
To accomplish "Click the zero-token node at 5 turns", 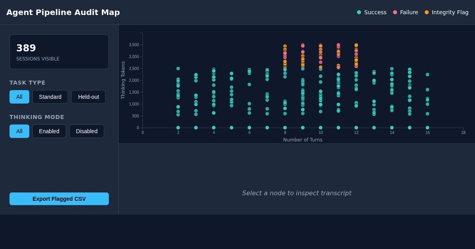I will [x=232, y=128].
